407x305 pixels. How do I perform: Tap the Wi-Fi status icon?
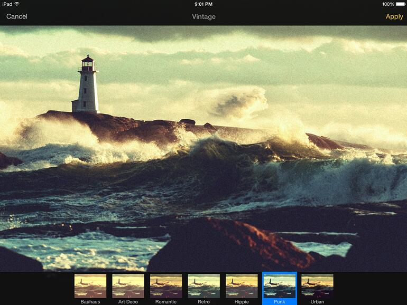click(17, 4)
